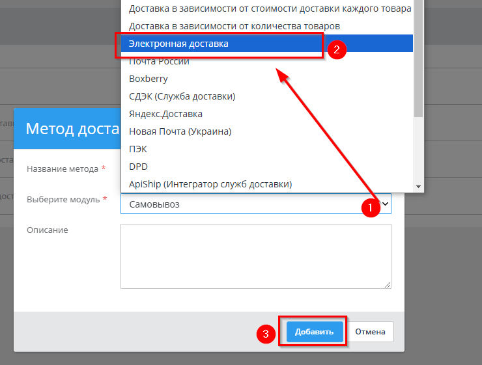This screenshot has height=365, width=482.
Task: Click the Отмена button
Action: [370, 332]
